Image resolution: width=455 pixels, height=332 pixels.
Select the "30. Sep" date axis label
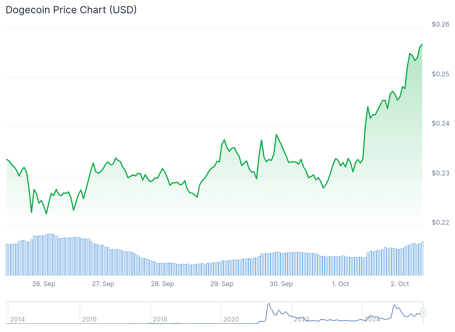281,284
